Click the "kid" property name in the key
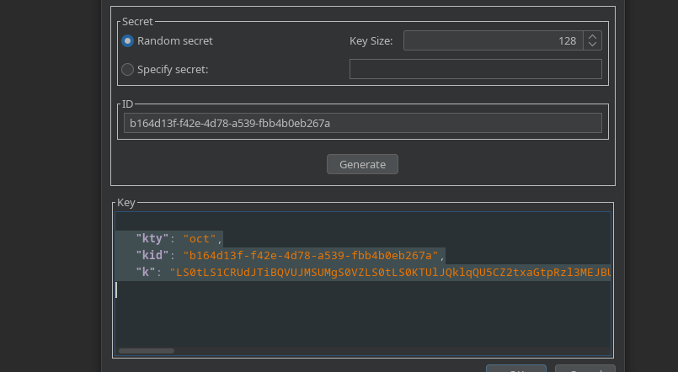678x372 pixels. pyautogui.click(x=153, y=255)
